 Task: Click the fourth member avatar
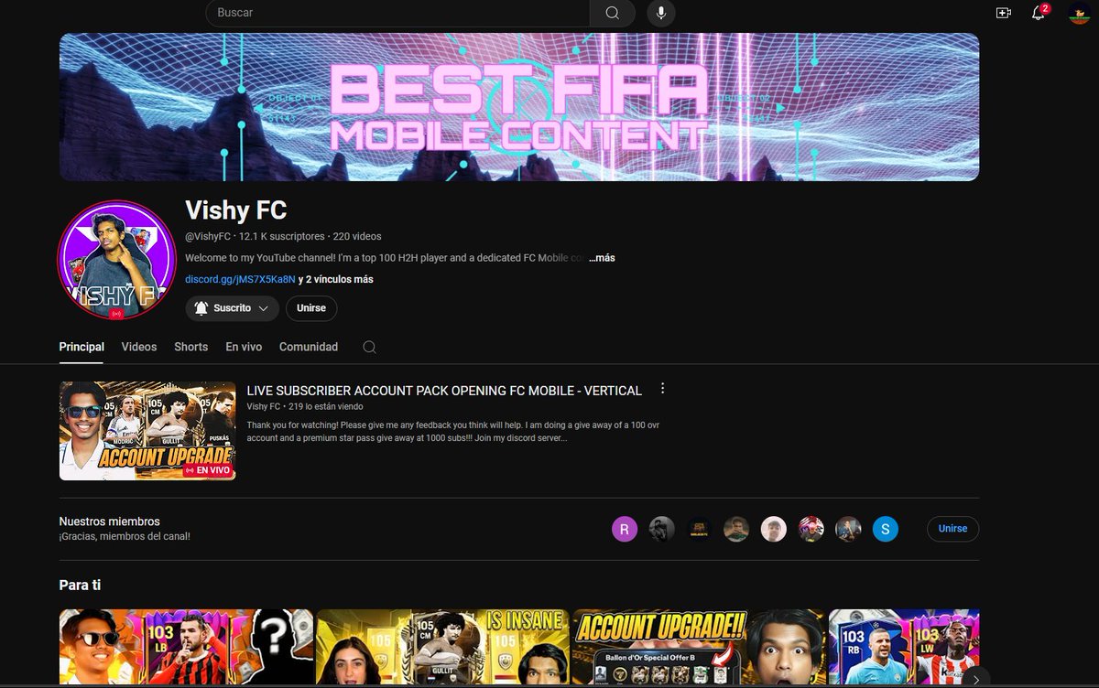click(x=736, y=529)
